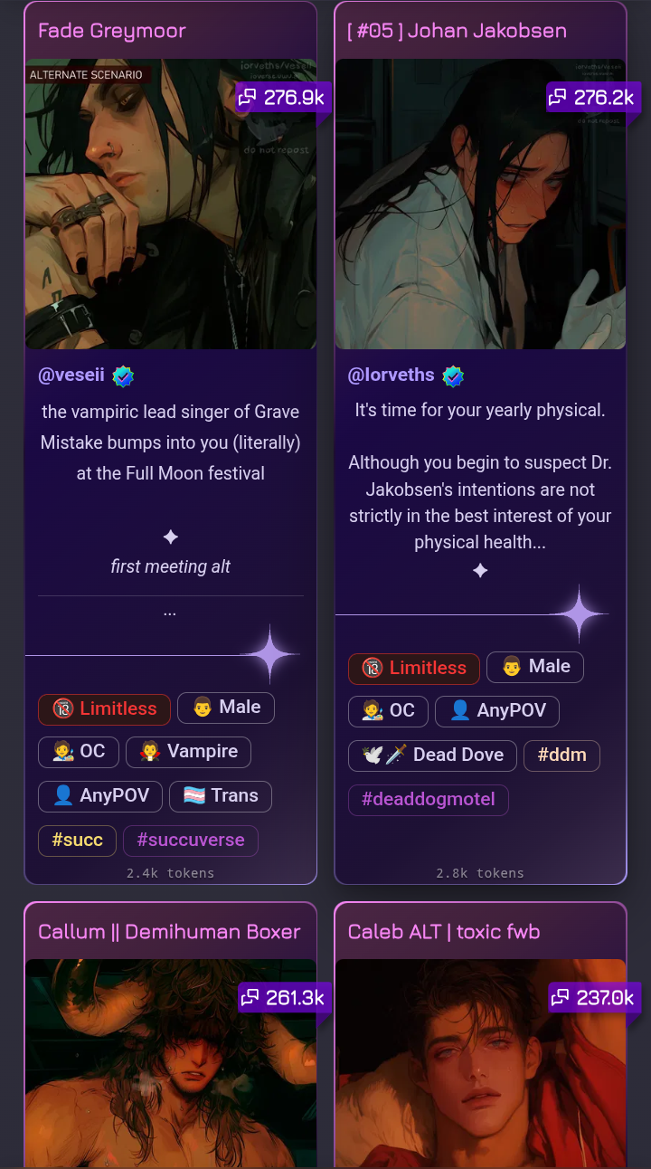
Task: Select the Trans tag chip
Action: (x=221, y=796)
